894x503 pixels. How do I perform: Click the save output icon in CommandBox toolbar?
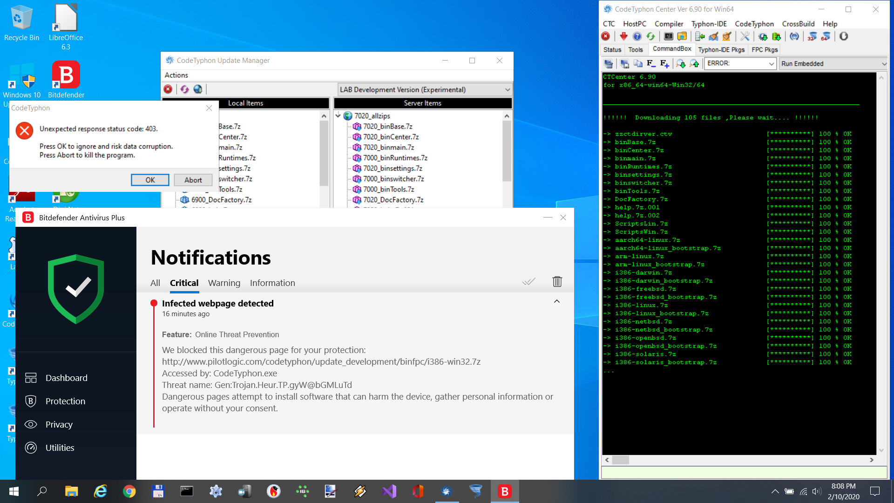pos(625,64)
